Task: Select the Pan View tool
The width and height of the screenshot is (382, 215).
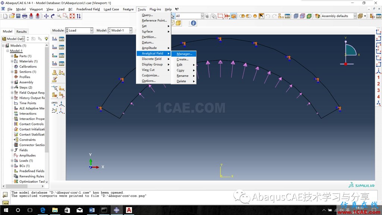Action: pos(46,16)
